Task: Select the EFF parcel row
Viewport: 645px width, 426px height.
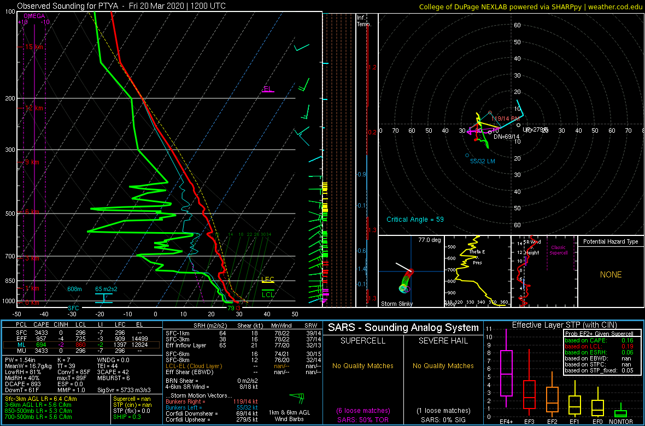Action: tap(81, 338)
